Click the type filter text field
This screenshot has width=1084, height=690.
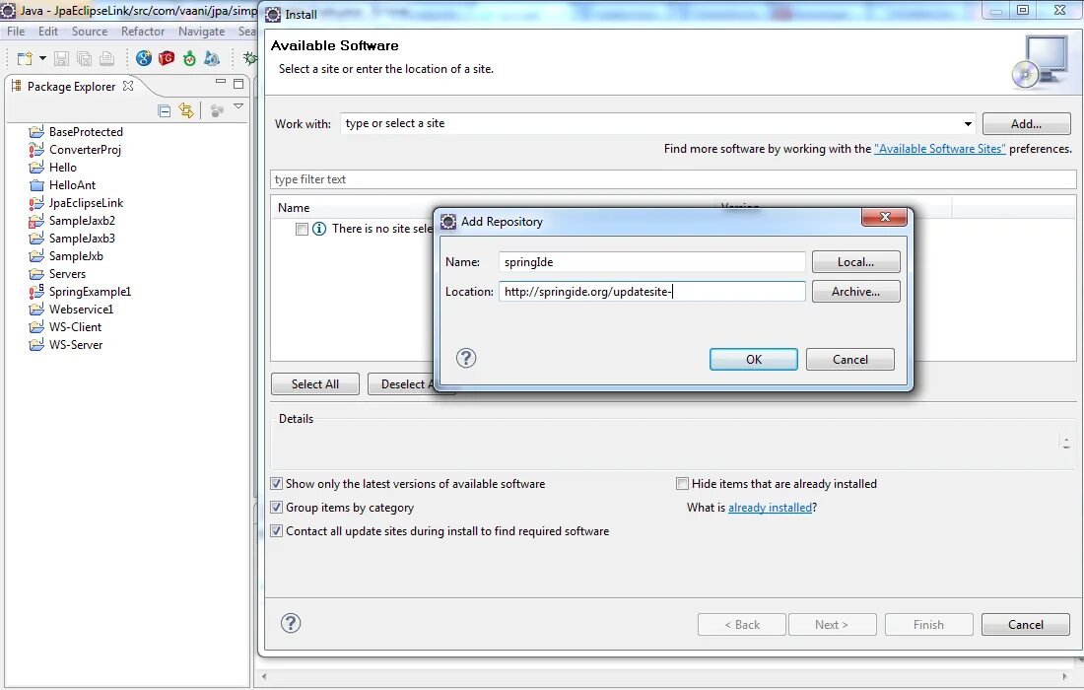click(673, 179)
